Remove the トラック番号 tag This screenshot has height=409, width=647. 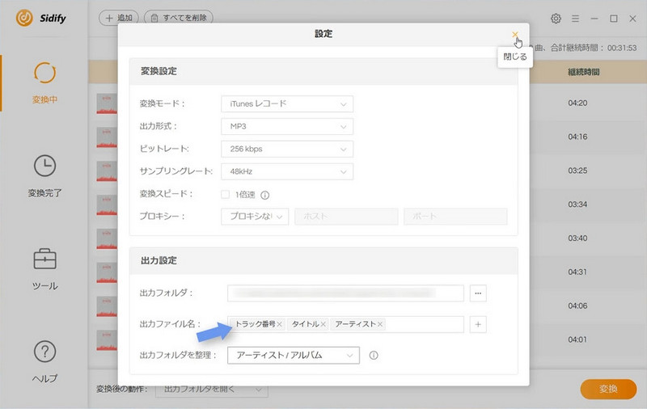(280, 324)
